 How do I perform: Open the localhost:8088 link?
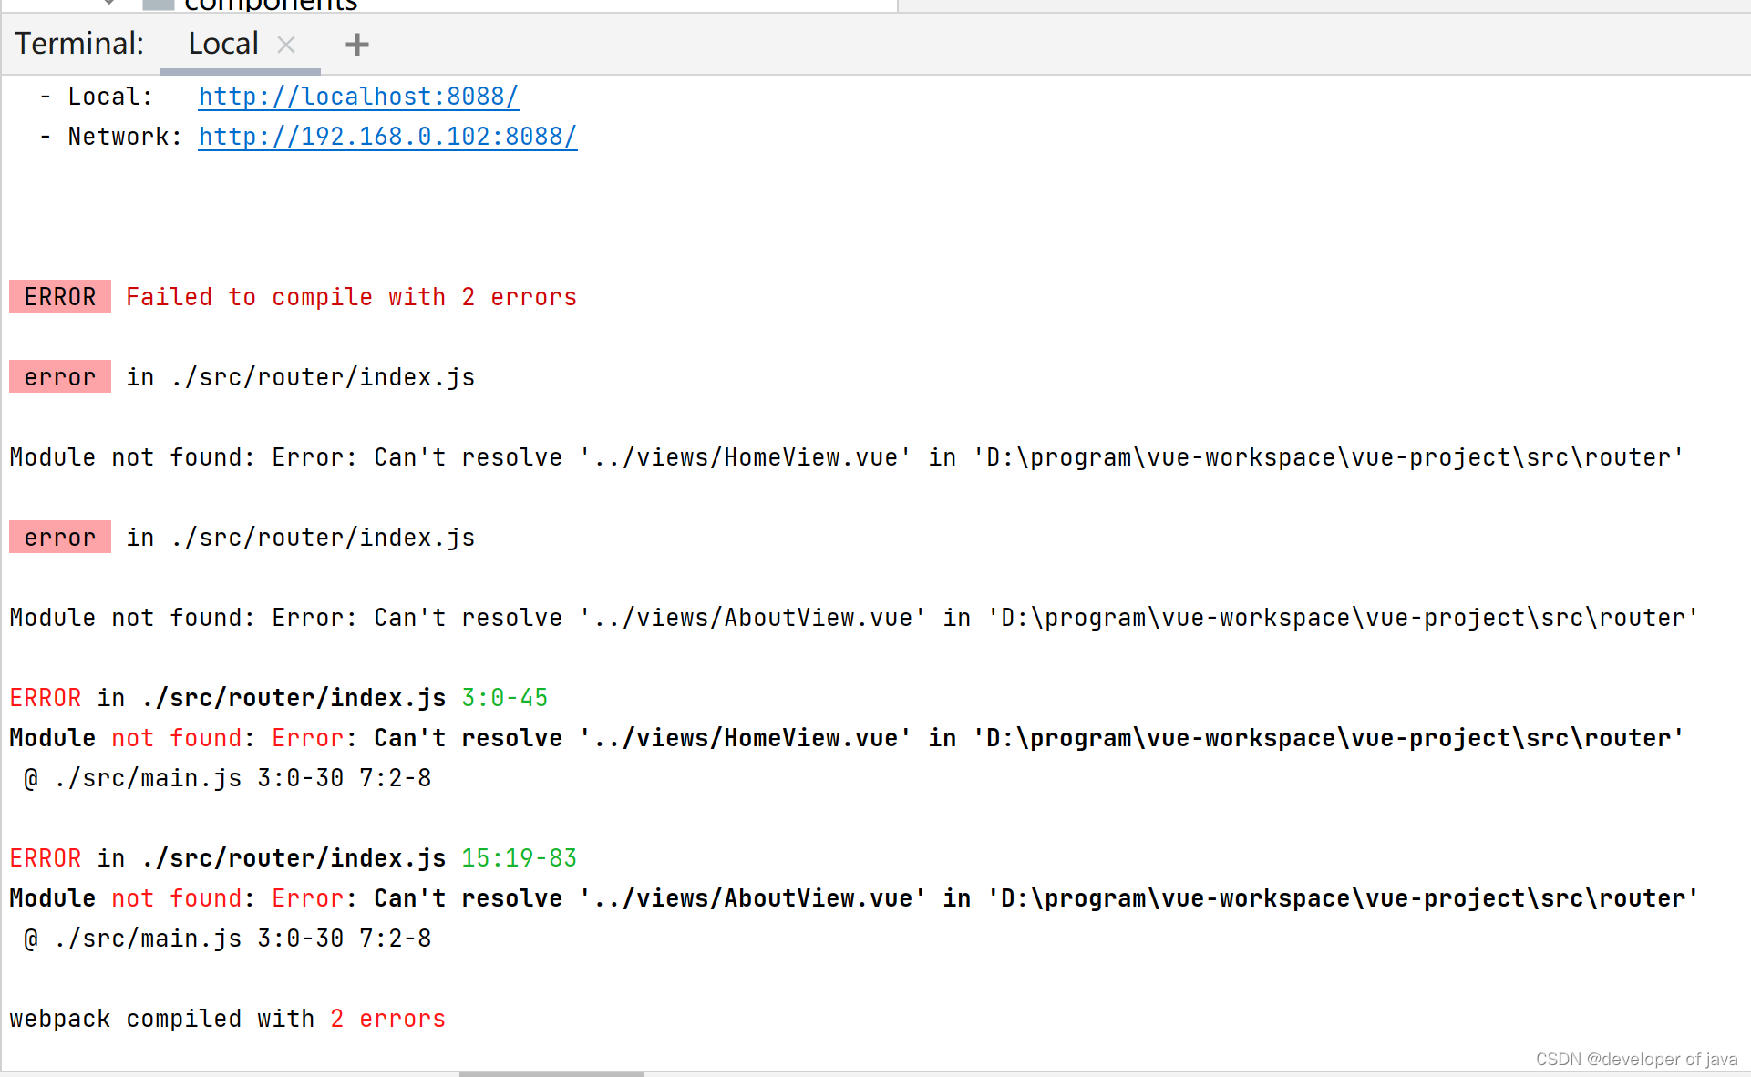(x=358, y=97)
